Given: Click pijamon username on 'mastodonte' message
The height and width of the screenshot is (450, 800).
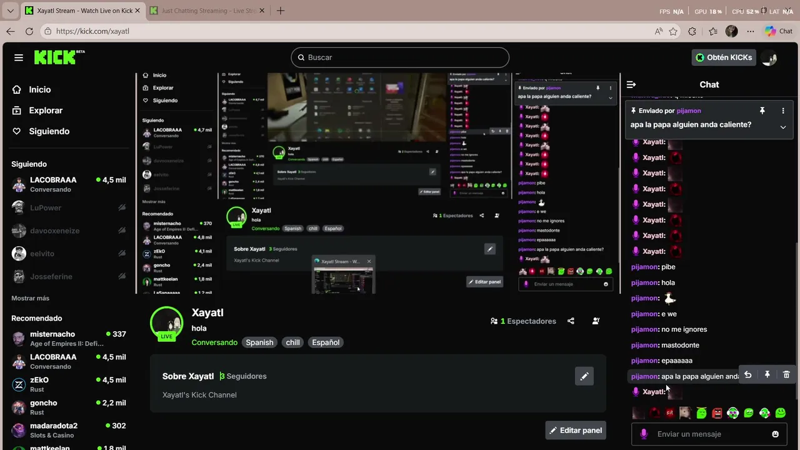Looking at the screenshot, I should [x=644, y=345].
